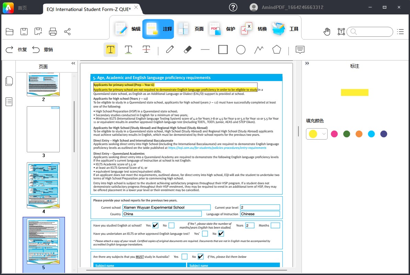Switch to the 编辑 tab
Viewport: 410px width, 275px height.
point(128,29)
